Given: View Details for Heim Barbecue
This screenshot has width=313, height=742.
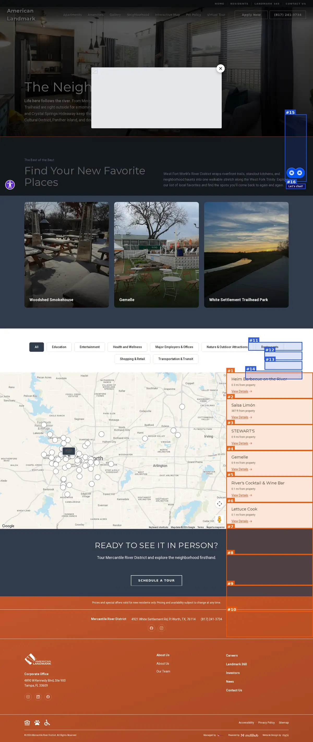Looking at the screenshot, I should 242,391.
